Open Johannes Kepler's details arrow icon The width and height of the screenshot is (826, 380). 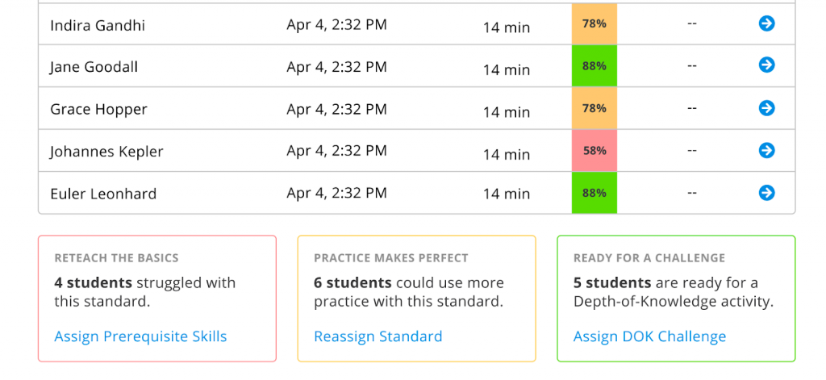point(766,150)
